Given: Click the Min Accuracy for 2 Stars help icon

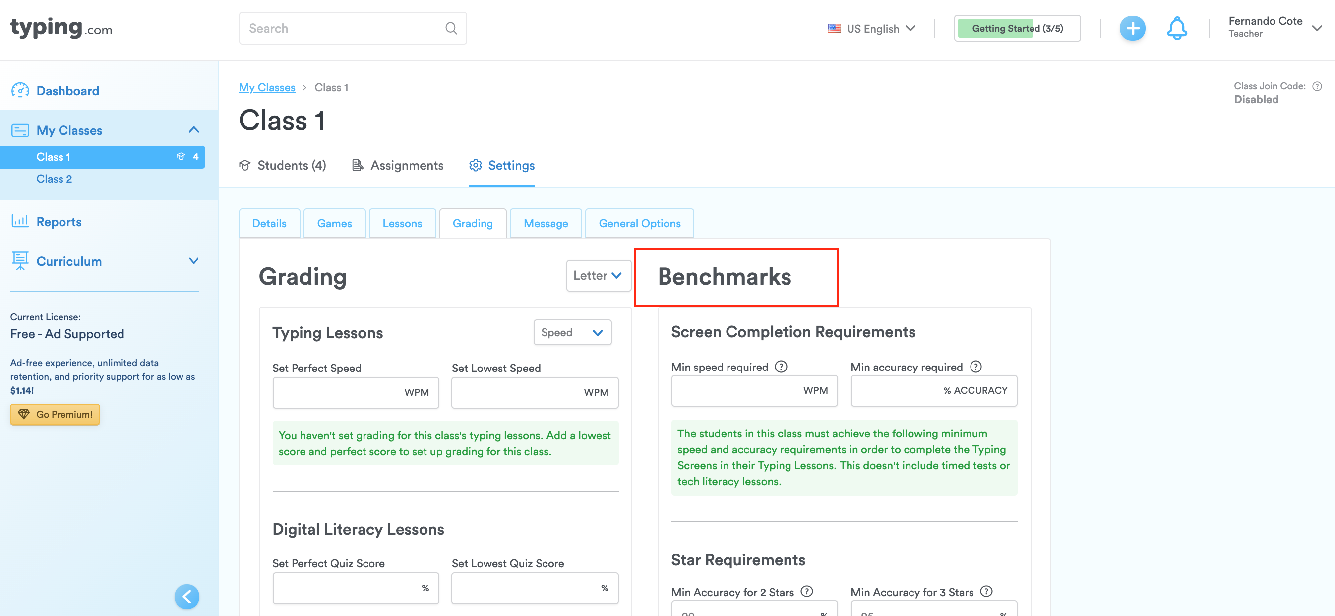Looking at the screenshot, I should tap(806, 591).
